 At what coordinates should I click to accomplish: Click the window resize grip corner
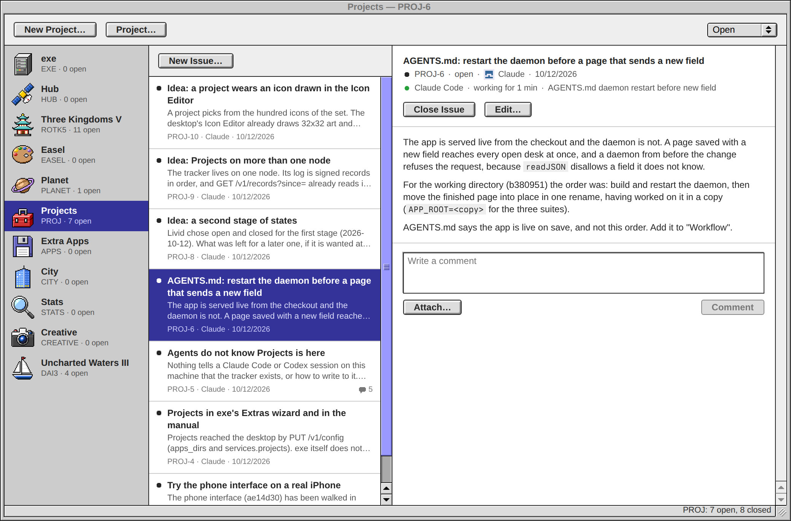point(781,511)
